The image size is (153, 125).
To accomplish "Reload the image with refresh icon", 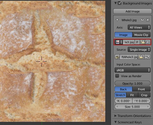I will pos(147,57).
